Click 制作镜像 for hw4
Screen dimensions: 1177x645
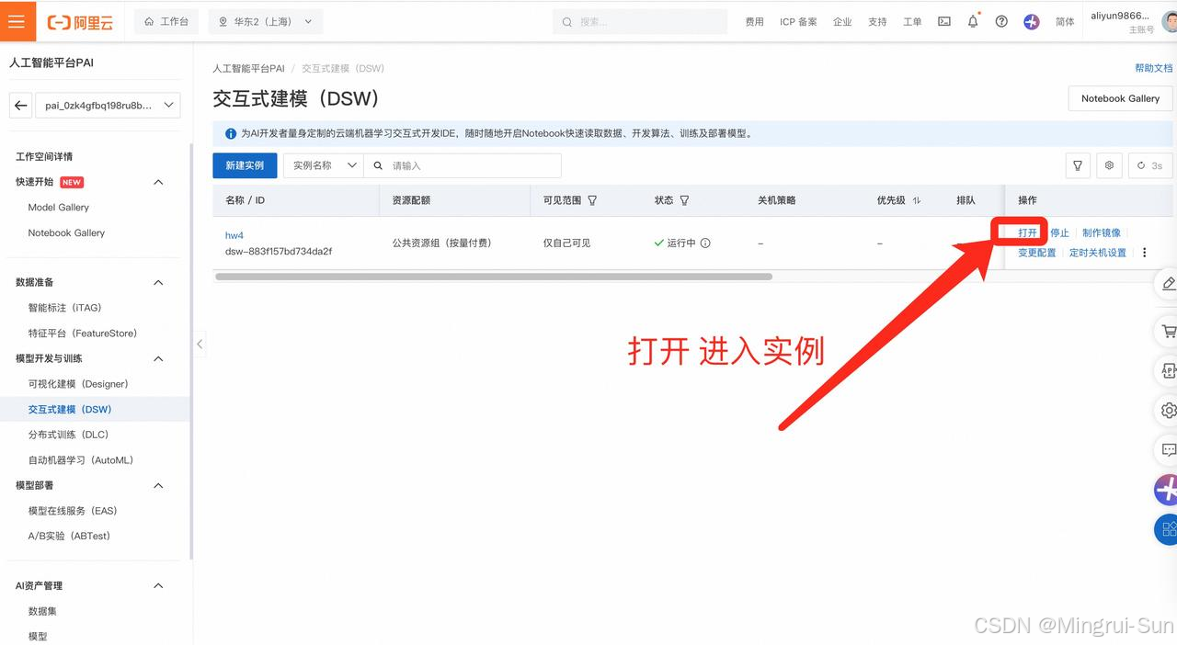point(1102,232)
